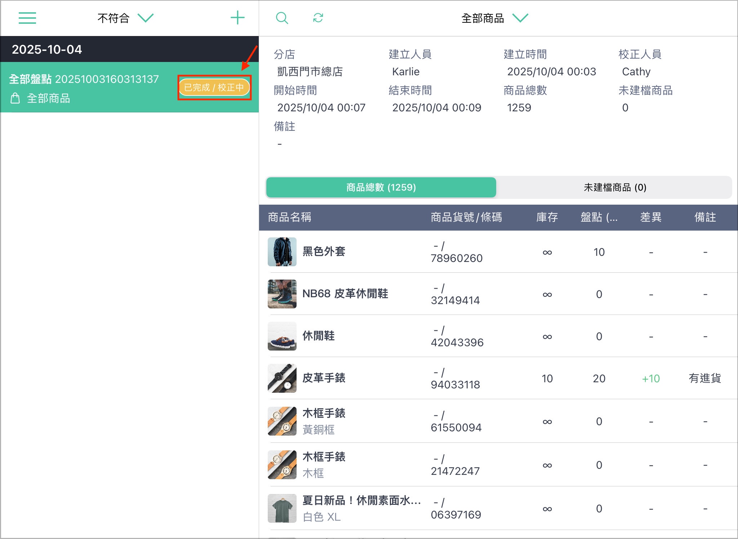This screenshot has height=539, width=738.
Task: Click barcode 06397169
Action: pos(456,515)
